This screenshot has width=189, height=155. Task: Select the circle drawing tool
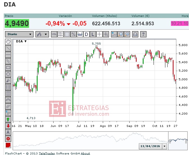(x=8, y=74)
